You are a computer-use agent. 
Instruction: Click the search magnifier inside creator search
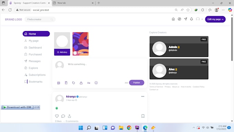coord(52,19)
